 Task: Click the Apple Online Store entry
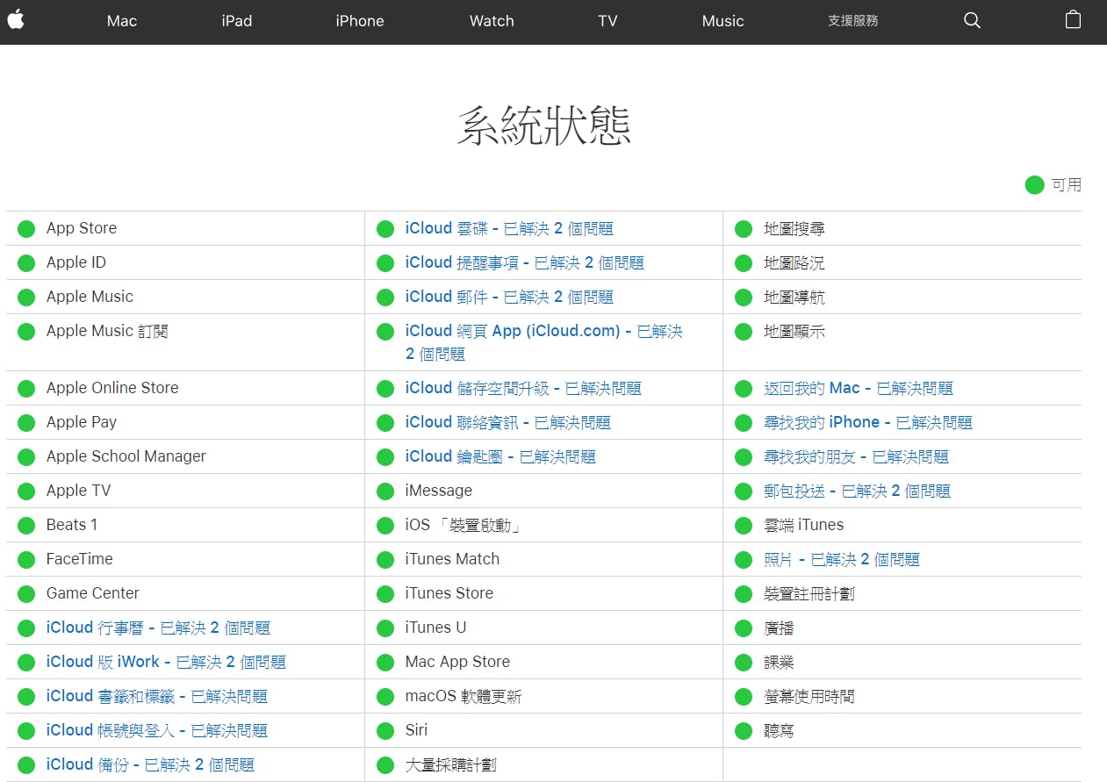tap(112, 388)
